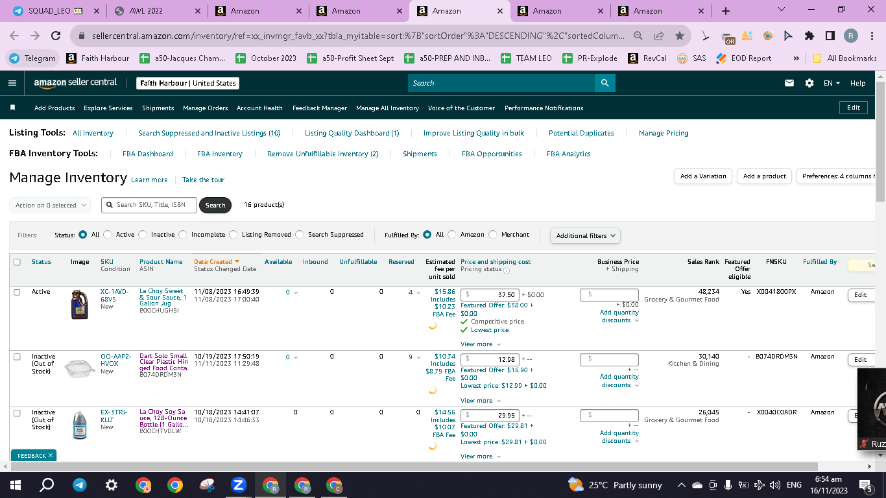Open the messages envelope icon
886x498 pixels.
[x=789, y=83]
